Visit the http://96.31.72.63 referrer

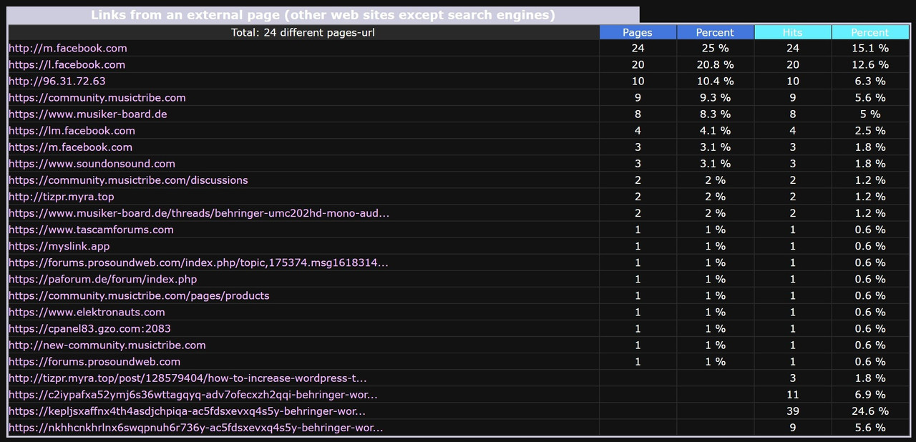point(57,81)
